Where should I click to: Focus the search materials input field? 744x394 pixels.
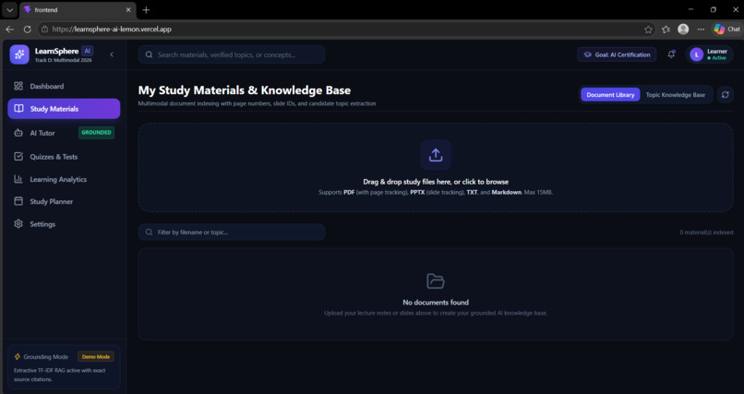232,54
